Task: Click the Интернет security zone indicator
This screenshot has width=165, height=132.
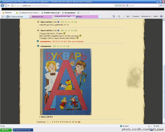Action: point(125,126)
